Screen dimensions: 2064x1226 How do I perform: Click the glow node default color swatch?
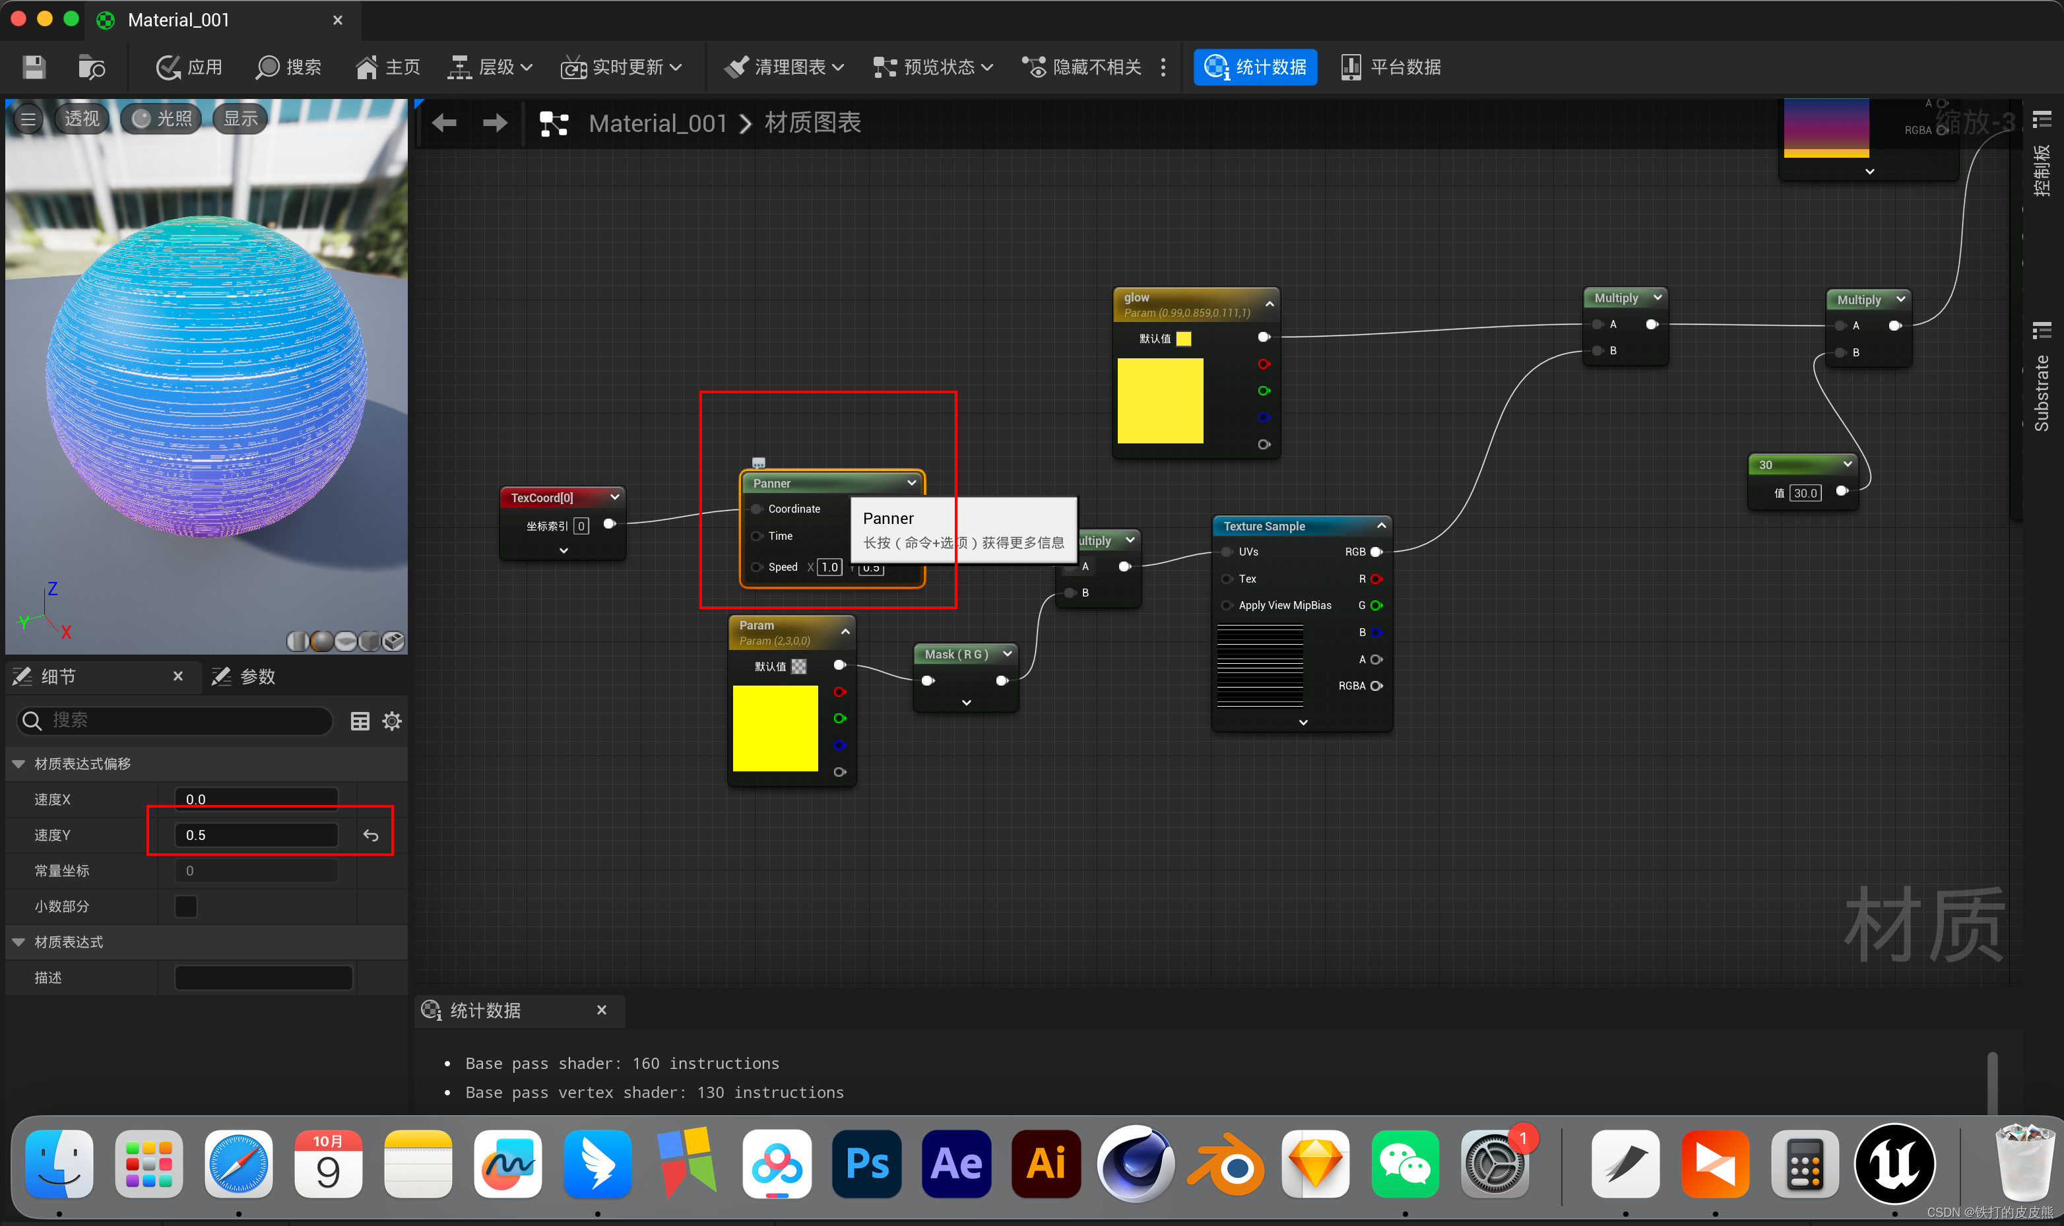pos(1182,339)
